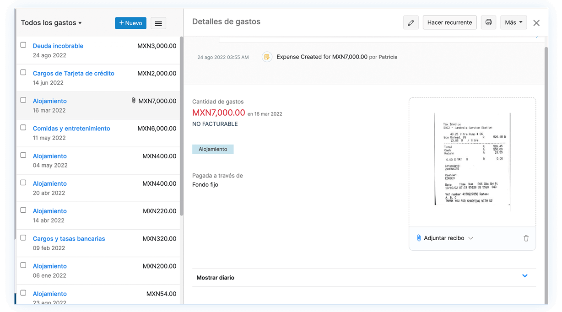This screenshot has height=312, width=562.
Task: Select the Cargos de Tarjeta de crédito checkbox
Action: pos(22,72)
